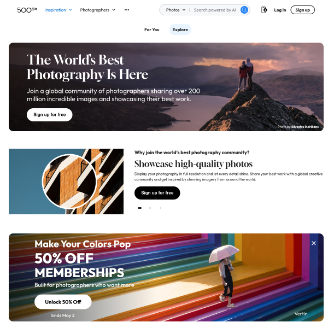Close the 50% off memberships banner
Image resolution: width=328 pixels, height=328 pixels.
tap(314, 243)
